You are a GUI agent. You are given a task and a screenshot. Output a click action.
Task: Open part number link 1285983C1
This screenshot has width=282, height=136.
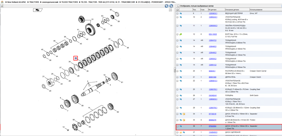pyautogui.click(x=213, y=13)
